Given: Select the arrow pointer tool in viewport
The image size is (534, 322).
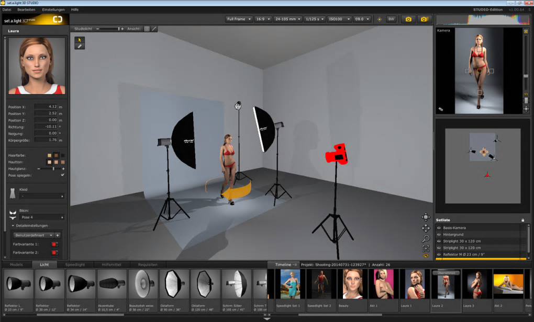Looking at the screenshot, I should 80,40.
